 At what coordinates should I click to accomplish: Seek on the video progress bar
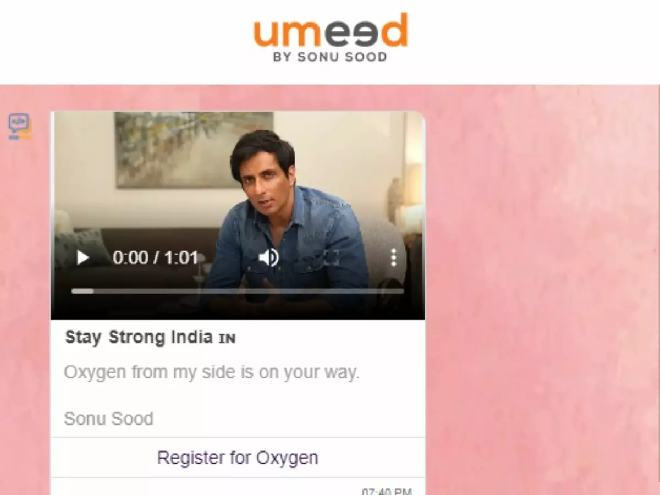point(238,291)
